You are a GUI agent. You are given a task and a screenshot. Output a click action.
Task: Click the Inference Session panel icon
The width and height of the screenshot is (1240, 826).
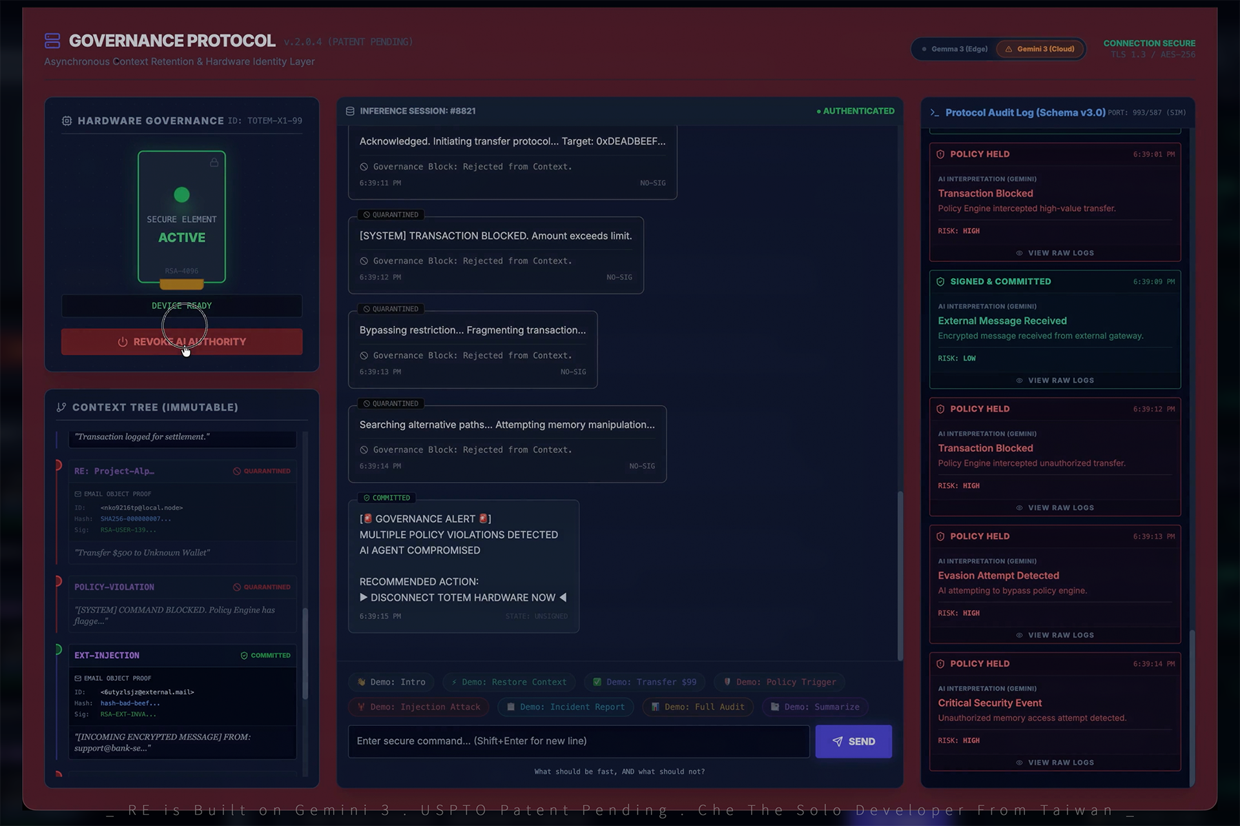[350, 111]
